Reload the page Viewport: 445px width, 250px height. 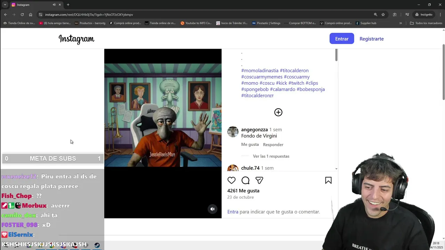pos(22,15)
